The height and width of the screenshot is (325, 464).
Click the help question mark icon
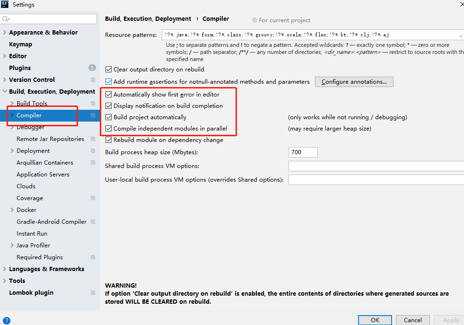point(6,321)
